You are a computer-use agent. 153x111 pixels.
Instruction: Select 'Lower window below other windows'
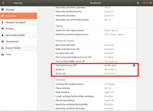tap(95, 96)
